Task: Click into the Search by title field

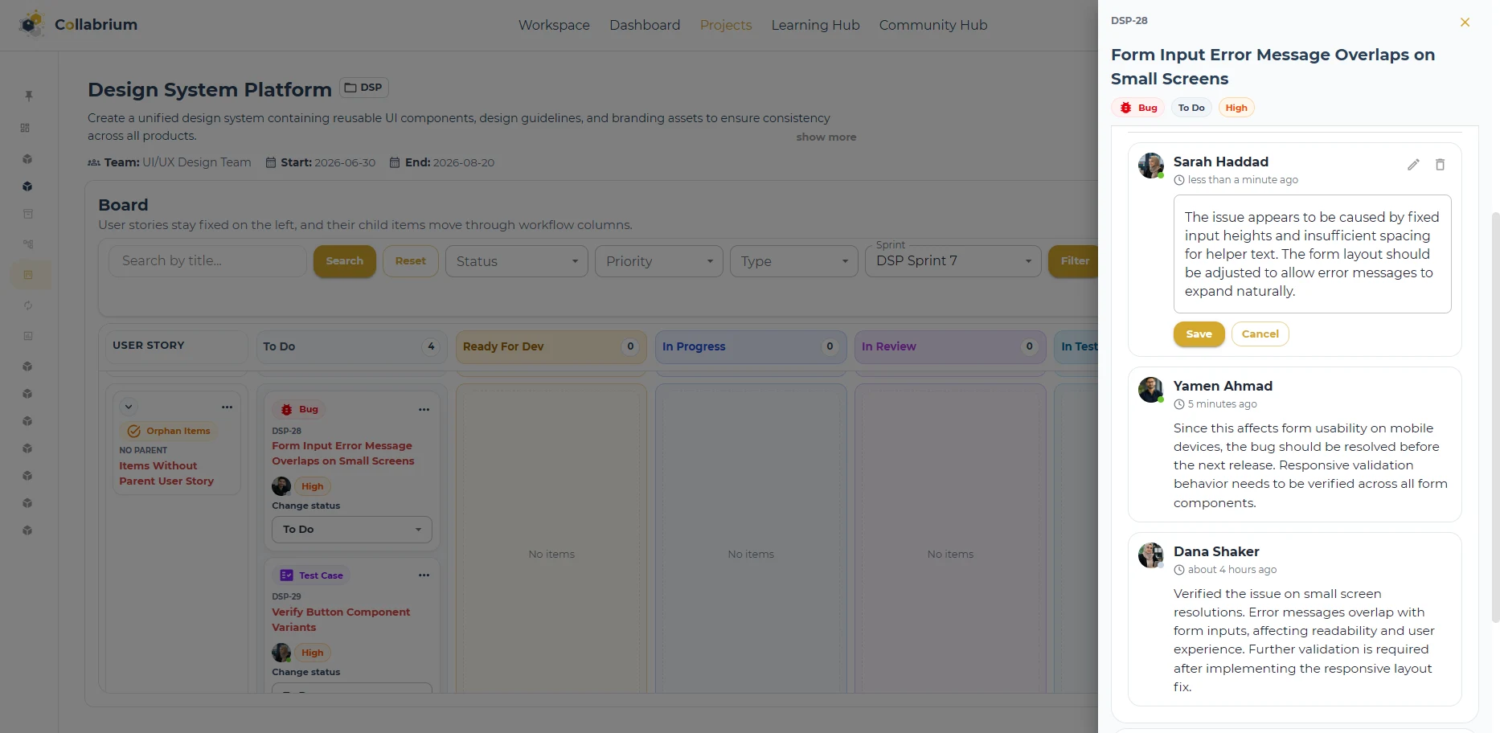Action: (207, 261)
